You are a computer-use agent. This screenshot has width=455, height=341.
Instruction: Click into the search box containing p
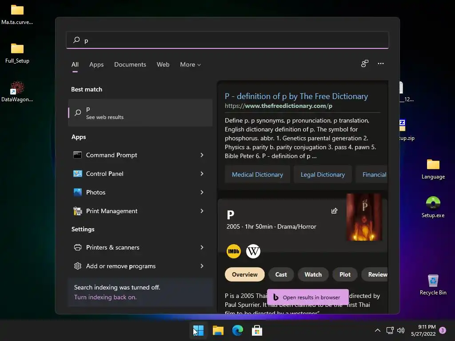tap(227, 40)
